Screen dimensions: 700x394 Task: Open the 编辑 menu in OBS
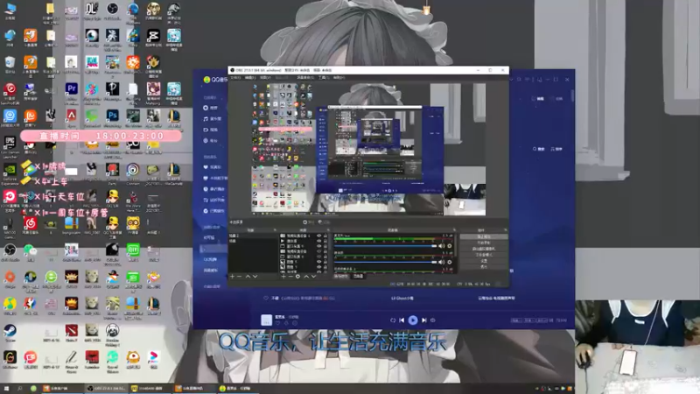point(250,78)
